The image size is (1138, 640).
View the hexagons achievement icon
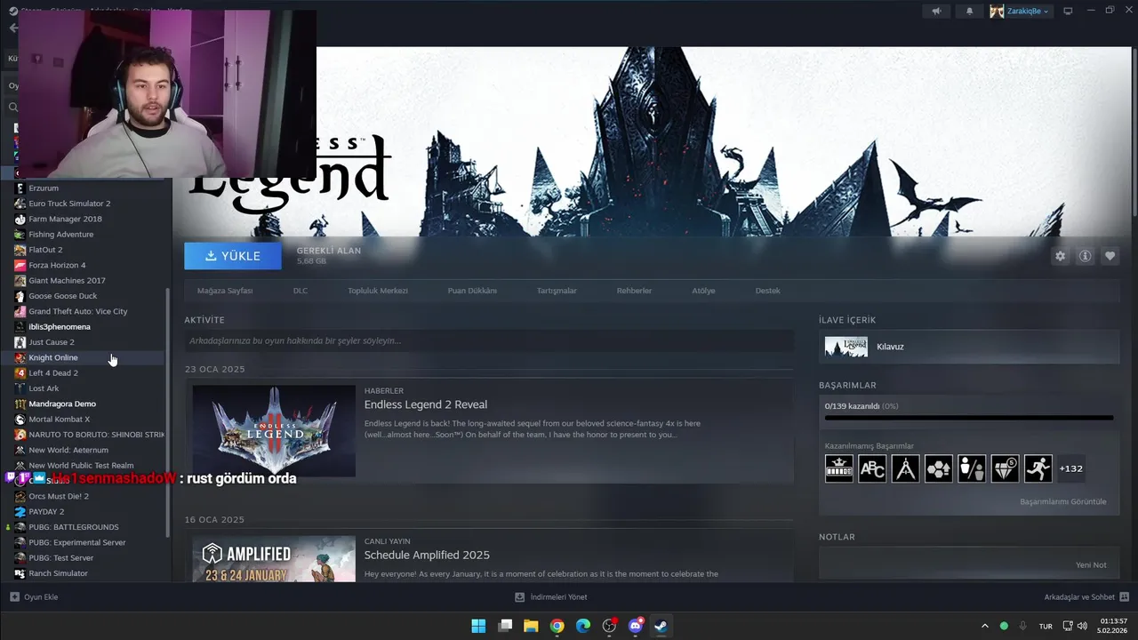coord(939,468)
